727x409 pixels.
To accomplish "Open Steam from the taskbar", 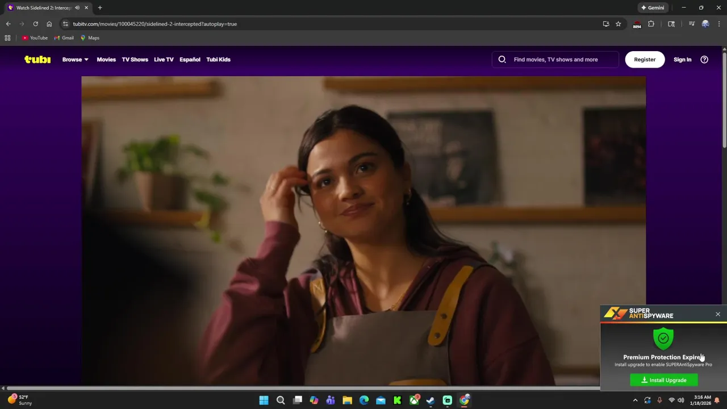I will 431,400.
